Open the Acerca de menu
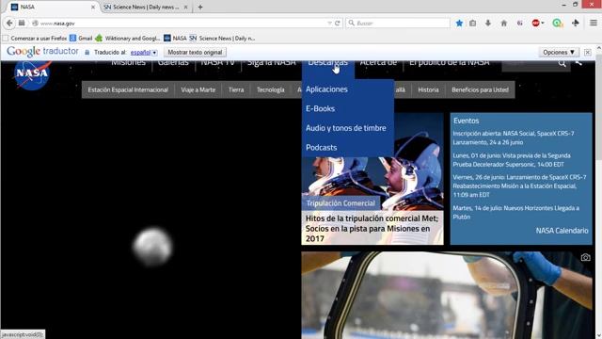The height and width of the screenshot is (339, 602). click(x=378, y=63)
